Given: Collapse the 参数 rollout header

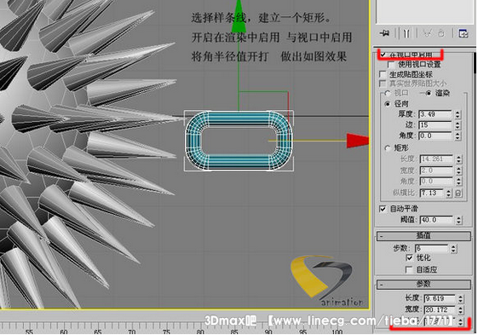Looking at the screenshot, I should 423,285.
